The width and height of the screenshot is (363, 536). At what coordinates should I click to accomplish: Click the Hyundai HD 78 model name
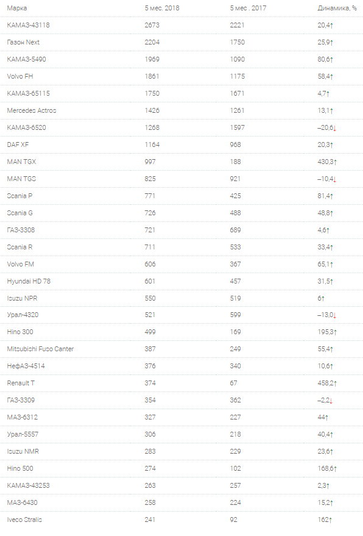[x=29, y=281]
